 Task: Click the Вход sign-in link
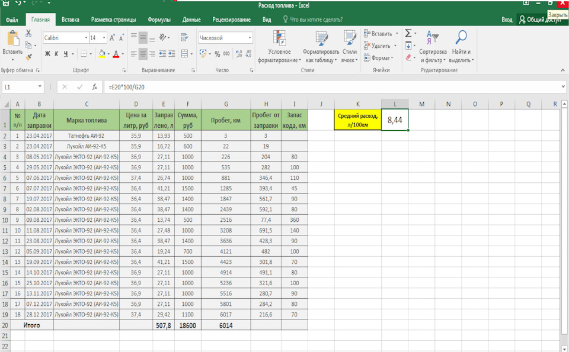point(507,20)
